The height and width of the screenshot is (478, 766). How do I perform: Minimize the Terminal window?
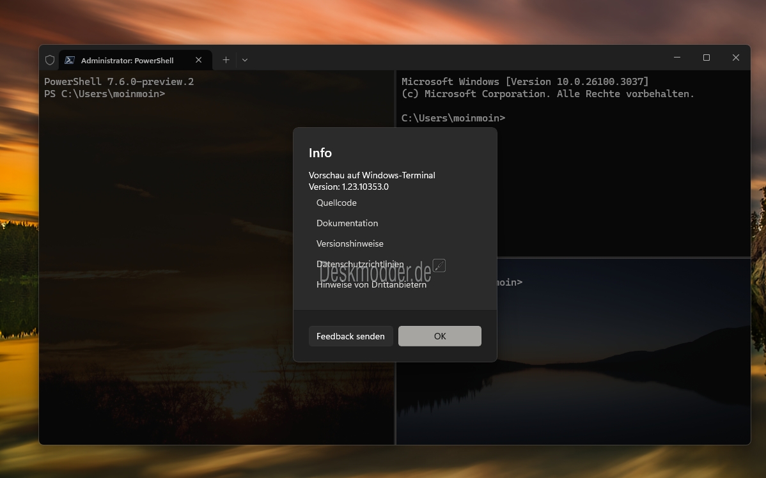tap(677, 58)
